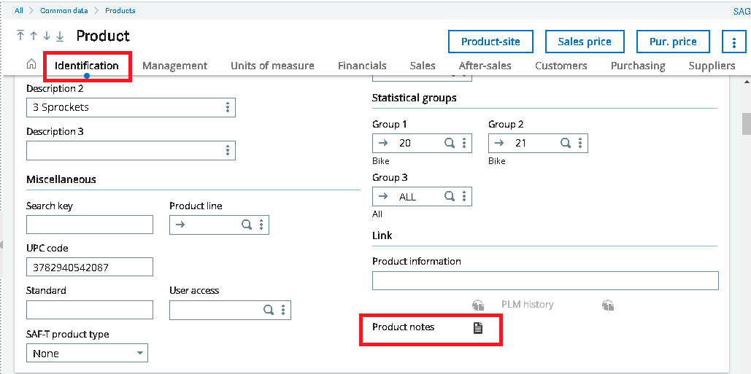Open Description 3 field actions menu
Image resolution: width=751 pixels, height=374 pixels.
coord(228,150)
